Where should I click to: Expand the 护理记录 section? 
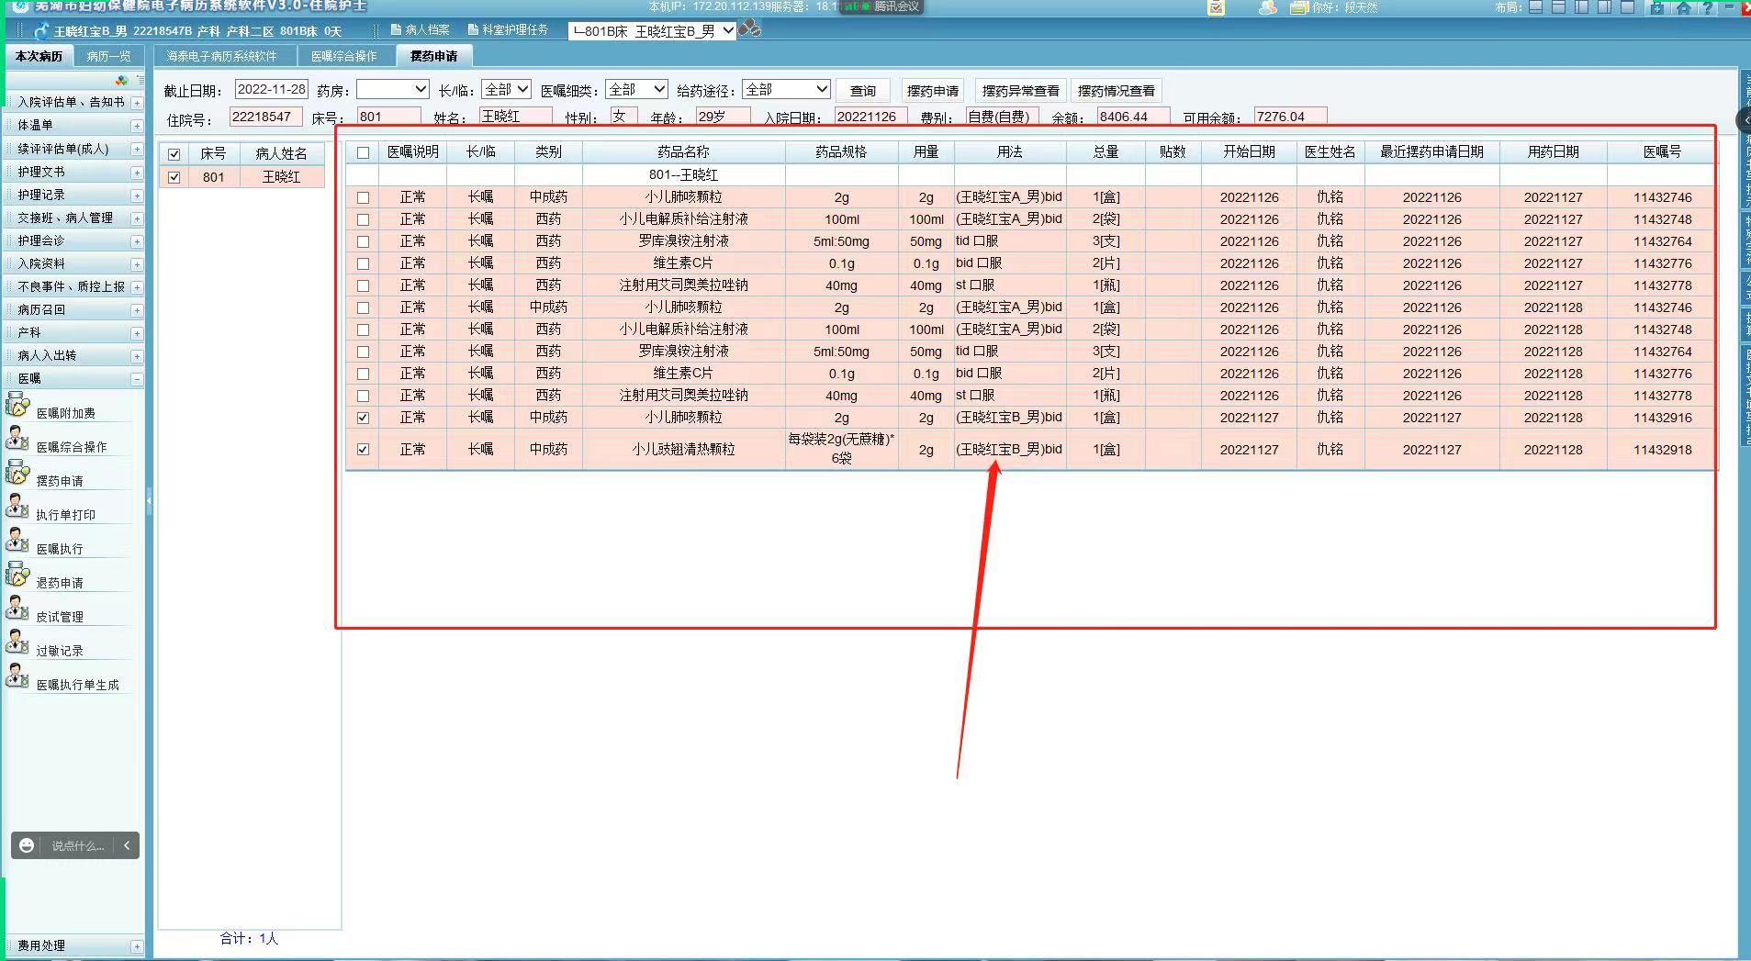click(x=137, y=196)
